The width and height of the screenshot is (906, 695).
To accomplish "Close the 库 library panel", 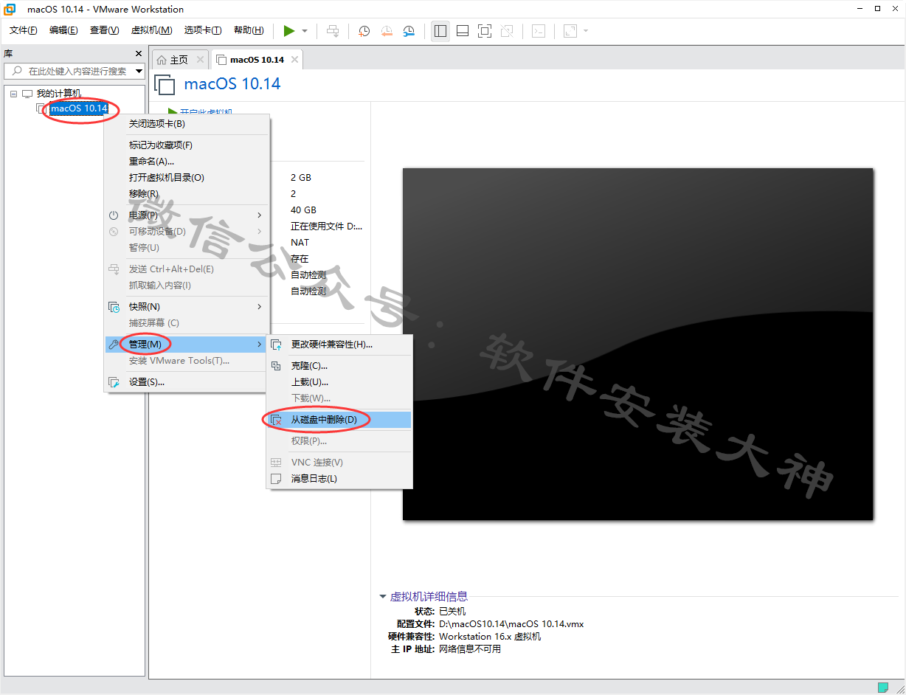I will point(139,54).
